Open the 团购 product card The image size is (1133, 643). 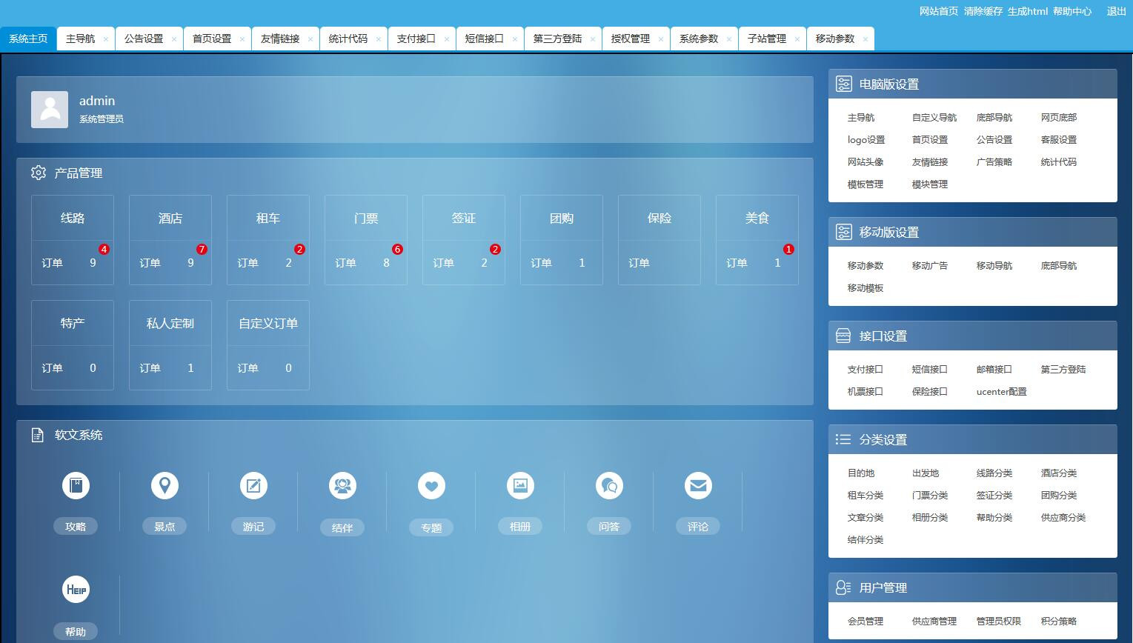coord(562,240)
